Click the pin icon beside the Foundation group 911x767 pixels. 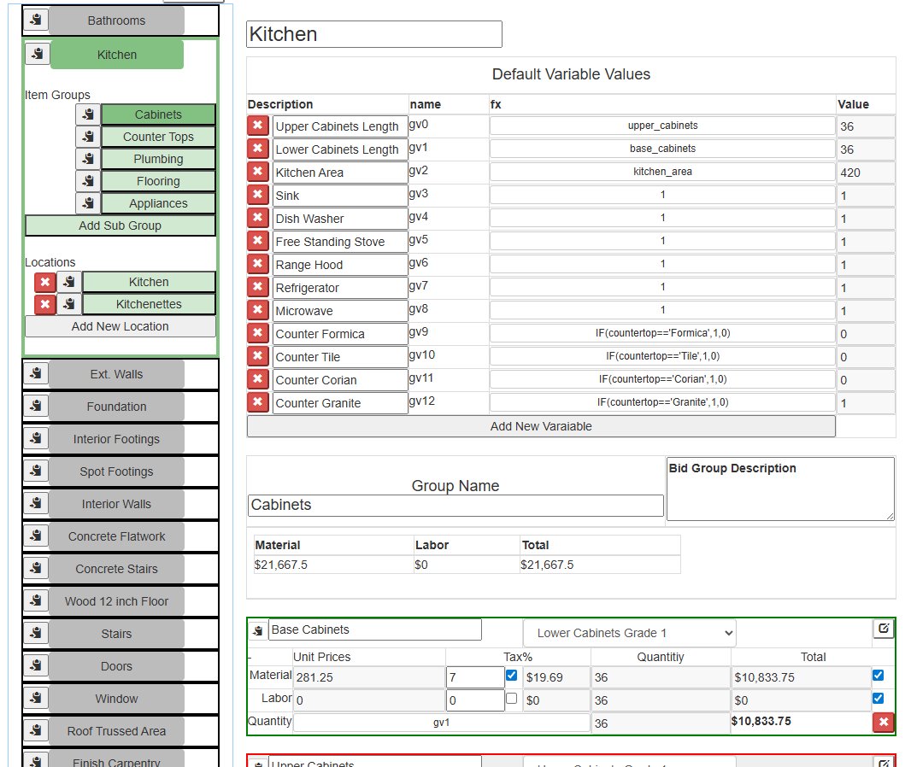click(x=35, y=405)
